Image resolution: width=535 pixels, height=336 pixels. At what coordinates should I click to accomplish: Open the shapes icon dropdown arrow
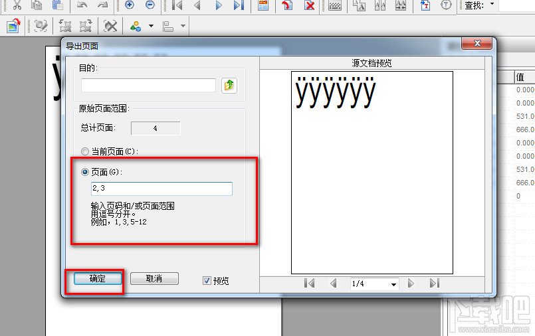(151, 26)
